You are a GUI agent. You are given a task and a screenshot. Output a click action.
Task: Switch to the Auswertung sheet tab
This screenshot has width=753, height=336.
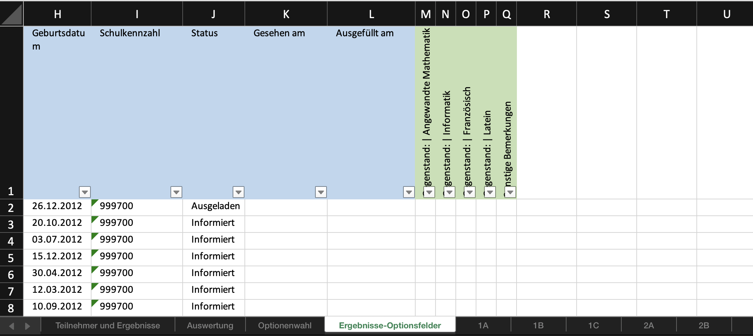click(x=210, y=326)
